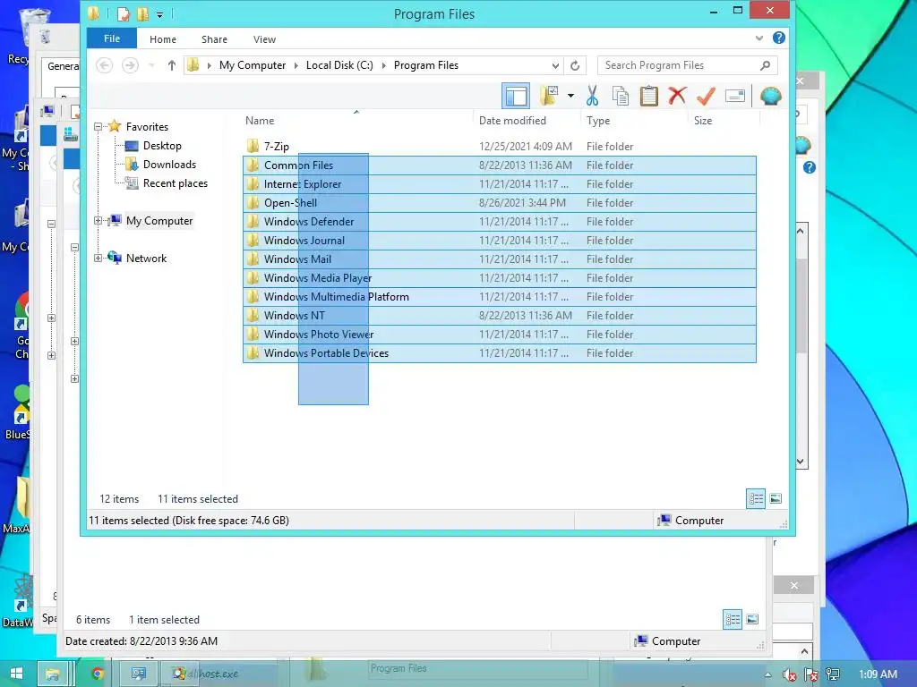
Task: Cut selection with the scissors icon
Action: click(592, 96)
